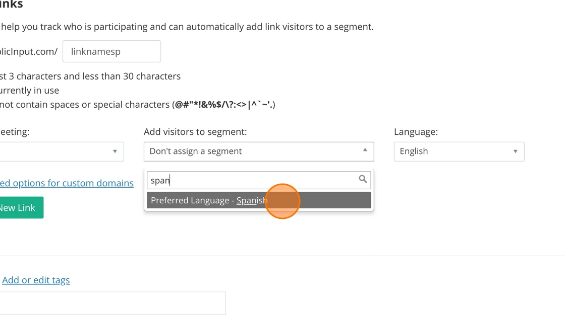Click the magnifier icon in segment search
565x315 pixels.
click(x=363, y=179)
